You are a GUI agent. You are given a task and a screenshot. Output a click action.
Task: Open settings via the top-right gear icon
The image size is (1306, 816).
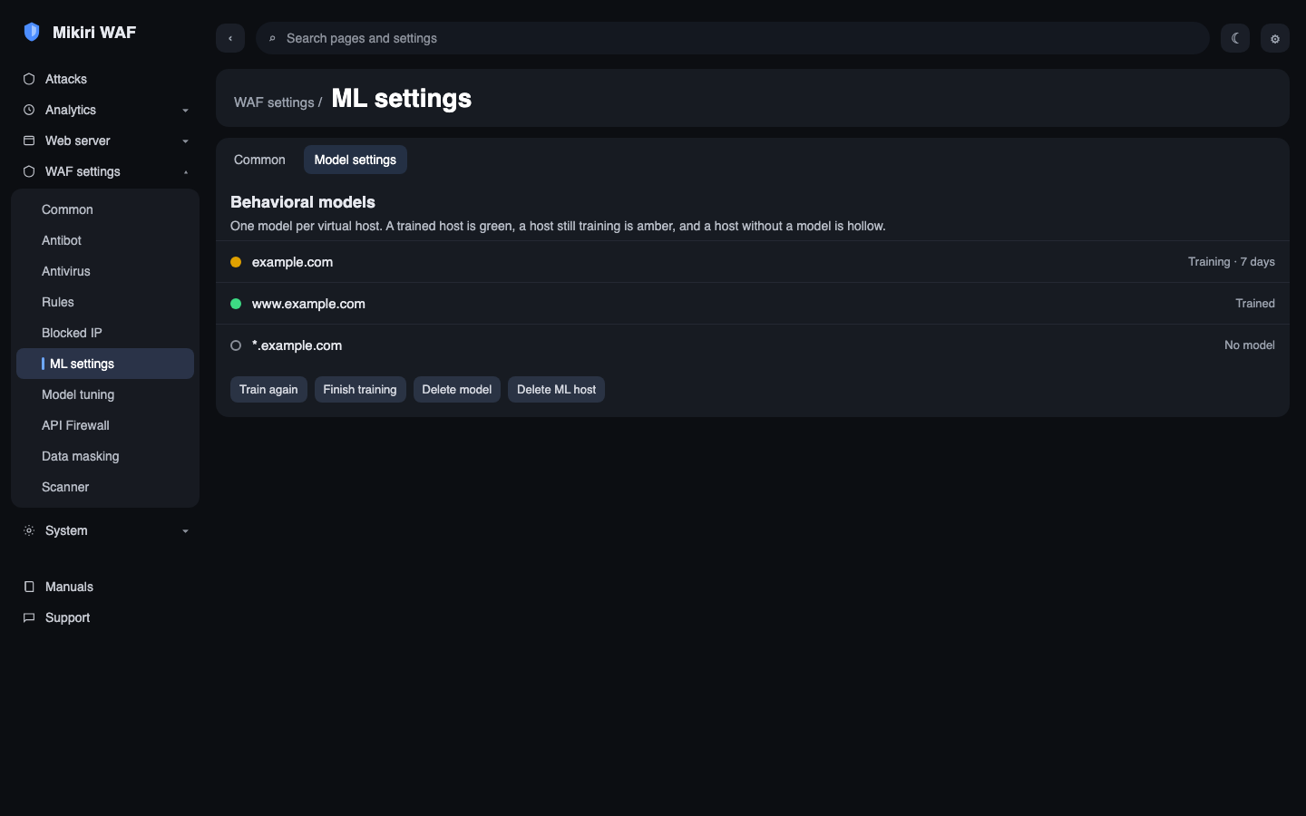pyautogui.click(x=1275, y=38)
